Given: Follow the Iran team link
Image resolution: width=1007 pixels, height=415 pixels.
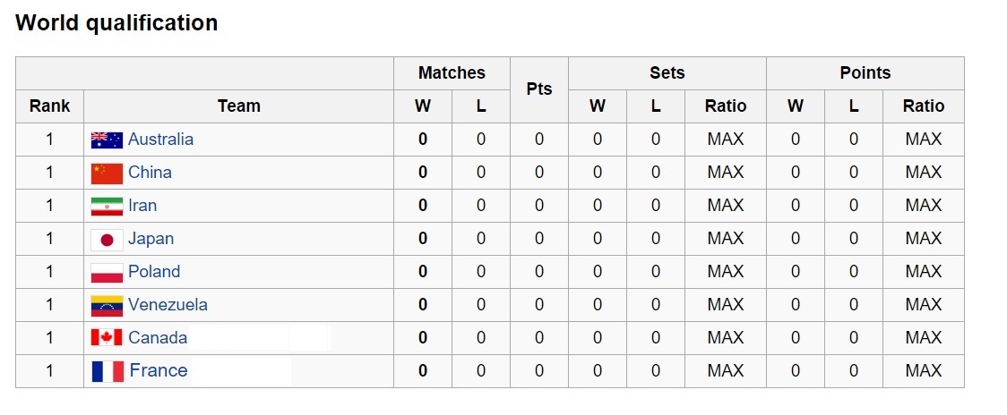Looking at the screenshot, I should (142, 206).
